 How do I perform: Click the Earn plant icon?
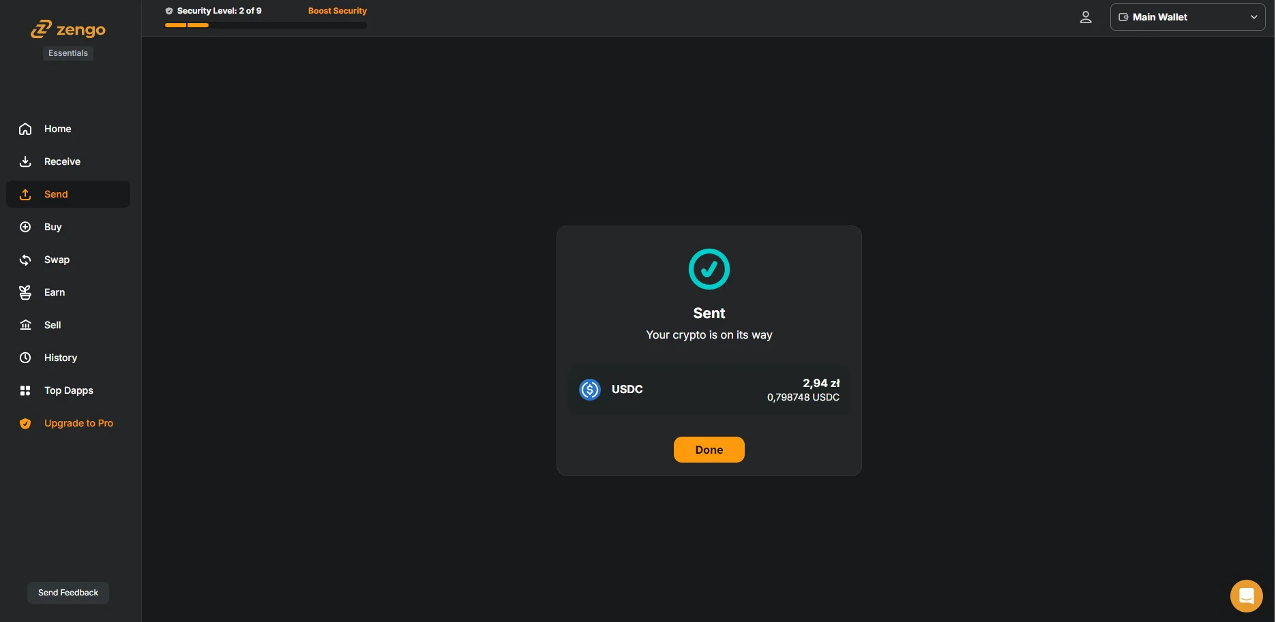tap(25, 292)
